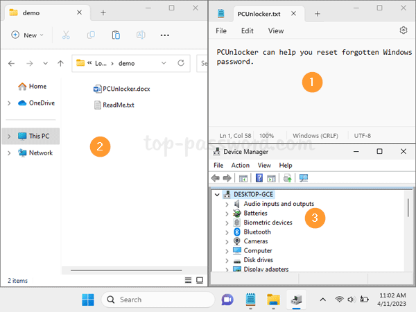Expand Audio inputs and outputs node
Viewport: 416px width, 312px height.
[227, 204]
